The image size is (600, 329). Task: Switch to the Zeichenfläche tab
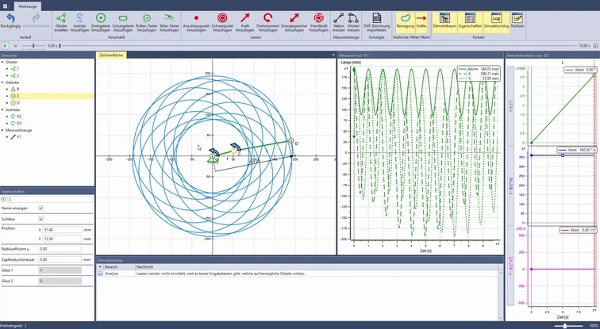tap(111, 55)
